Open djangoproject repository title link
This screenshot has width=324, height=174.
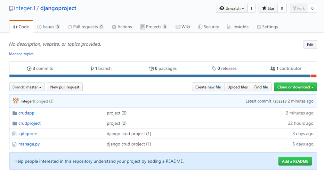point(58,8)
